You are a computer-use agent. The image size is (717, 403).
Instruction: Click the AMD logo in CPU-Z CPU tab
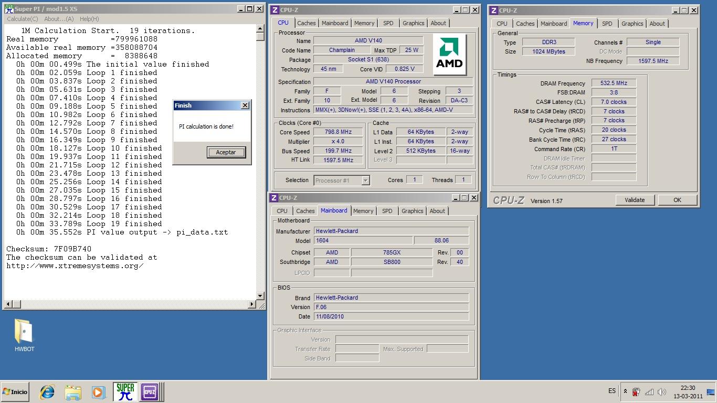click(450, 55)
